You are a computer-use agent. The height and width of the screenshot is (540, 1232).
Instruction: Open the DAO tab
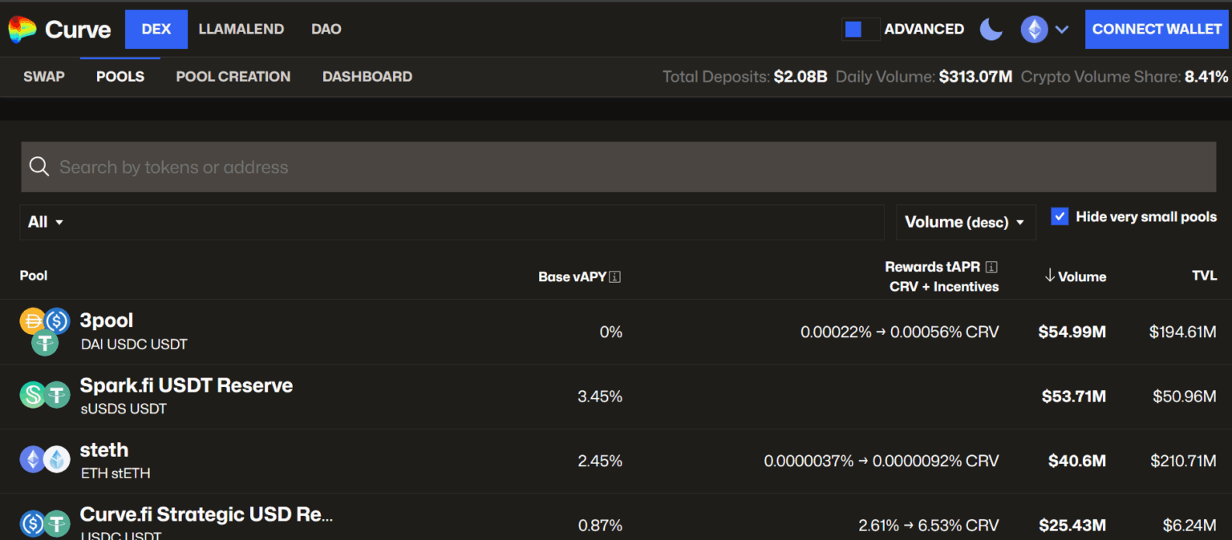pos(326,30)
